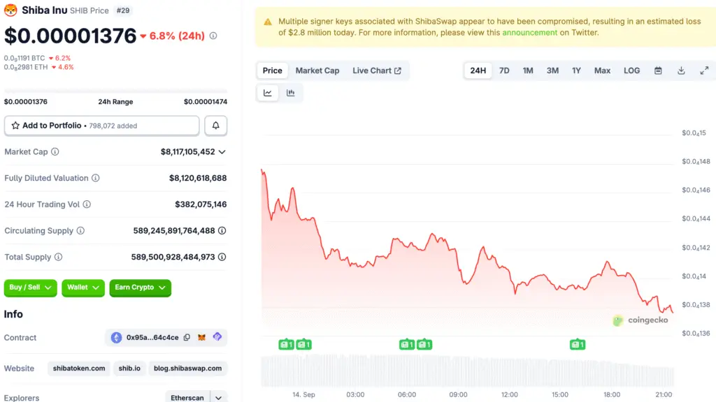Image resolution: width=716 pixels, height=402 pixels.
Task: Click the second news marker after 14. Sep
Action: point(303,345)
